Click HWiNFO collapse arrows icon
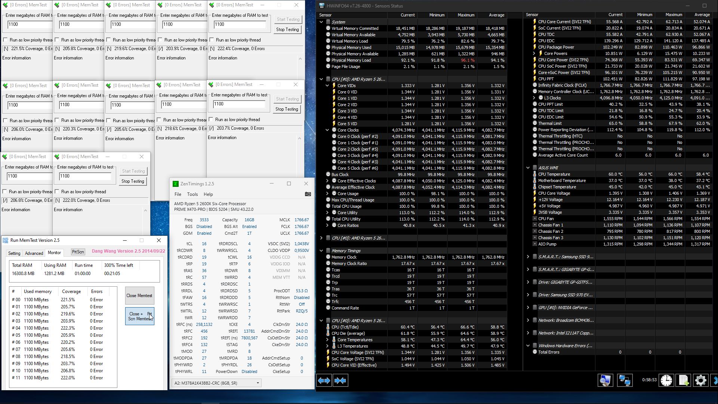This screenshot has height=404, width=718. point(340,380)
